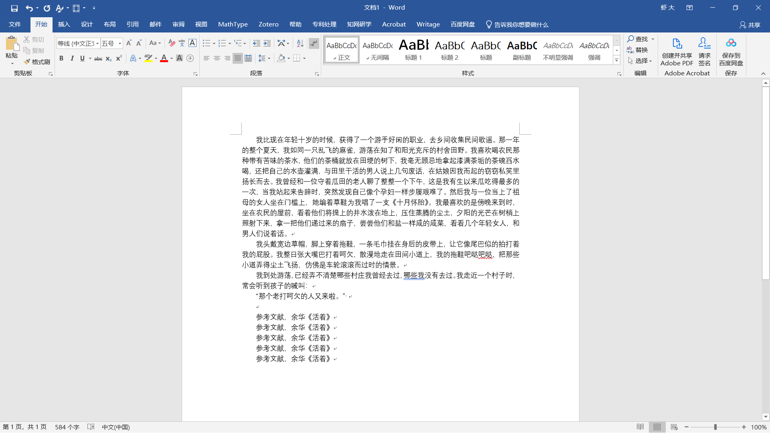Click the 替换 (Replace) button
Screen dimensions: 770x433
(638, 50)
